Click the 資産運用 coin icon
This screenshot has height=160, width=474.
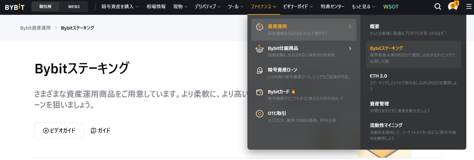click(260, 27)
